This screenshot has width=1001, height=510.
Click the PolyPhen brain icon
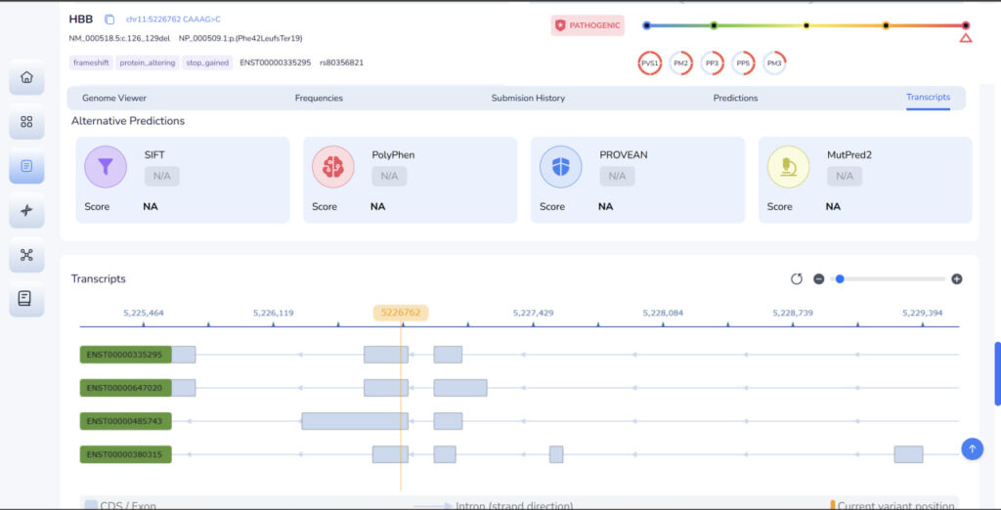click(x=332, y=167)
